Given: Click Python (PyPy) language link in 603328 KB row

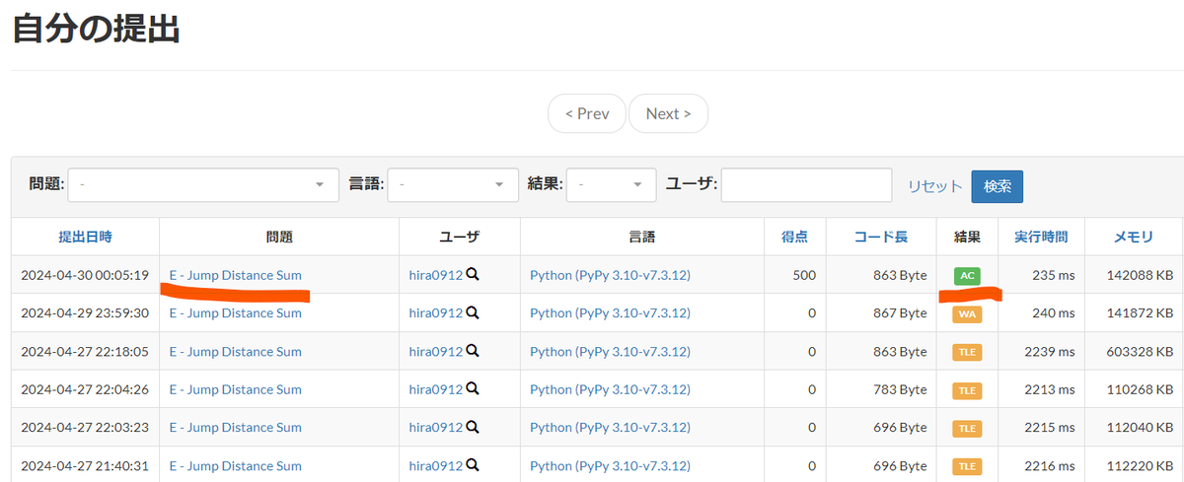Looking at the screenshot, I should 610,351.
